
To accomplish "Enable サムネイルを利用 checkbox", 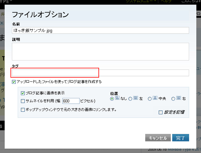I will click(x=23, y=101).
